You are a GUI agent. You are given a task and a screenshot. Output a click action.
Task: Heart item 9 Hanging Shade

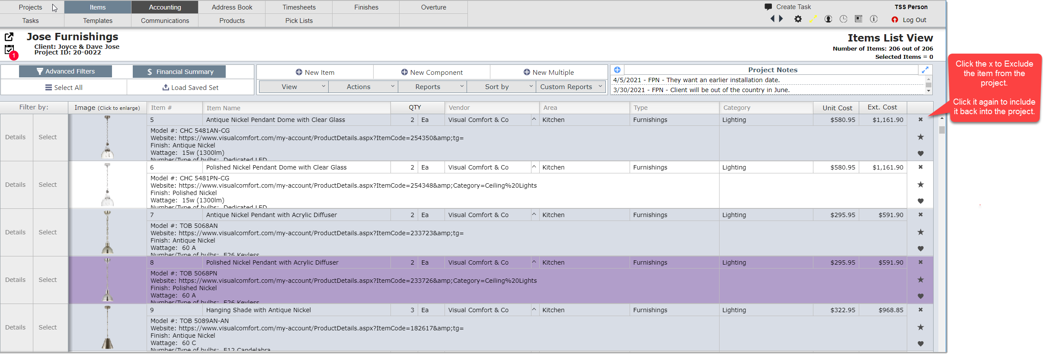(x=921, y=344)
